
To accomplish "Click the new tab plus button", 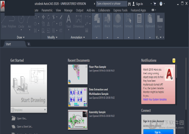I will [29, 44].
